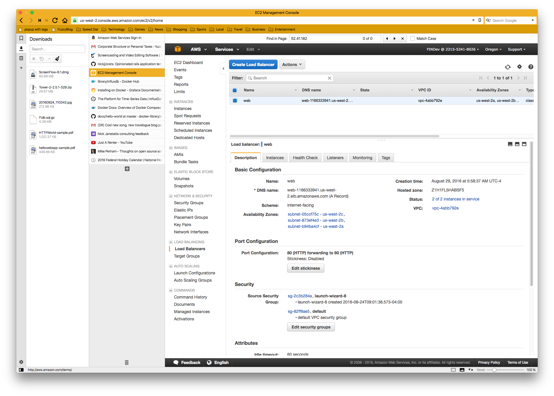This screenshot has width=554, height=396.
Task: Collapse the AUTO SCALING section
Action: point(171,266)
